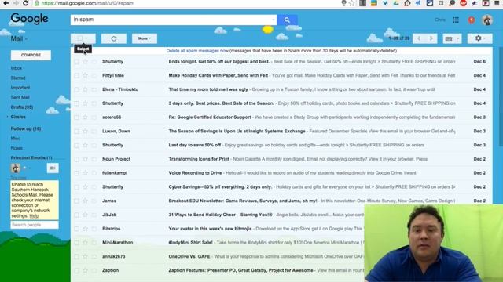Check the FiftyThree message checkbox
Viewport: 503px width, 282px height.
tap(77, 75)
